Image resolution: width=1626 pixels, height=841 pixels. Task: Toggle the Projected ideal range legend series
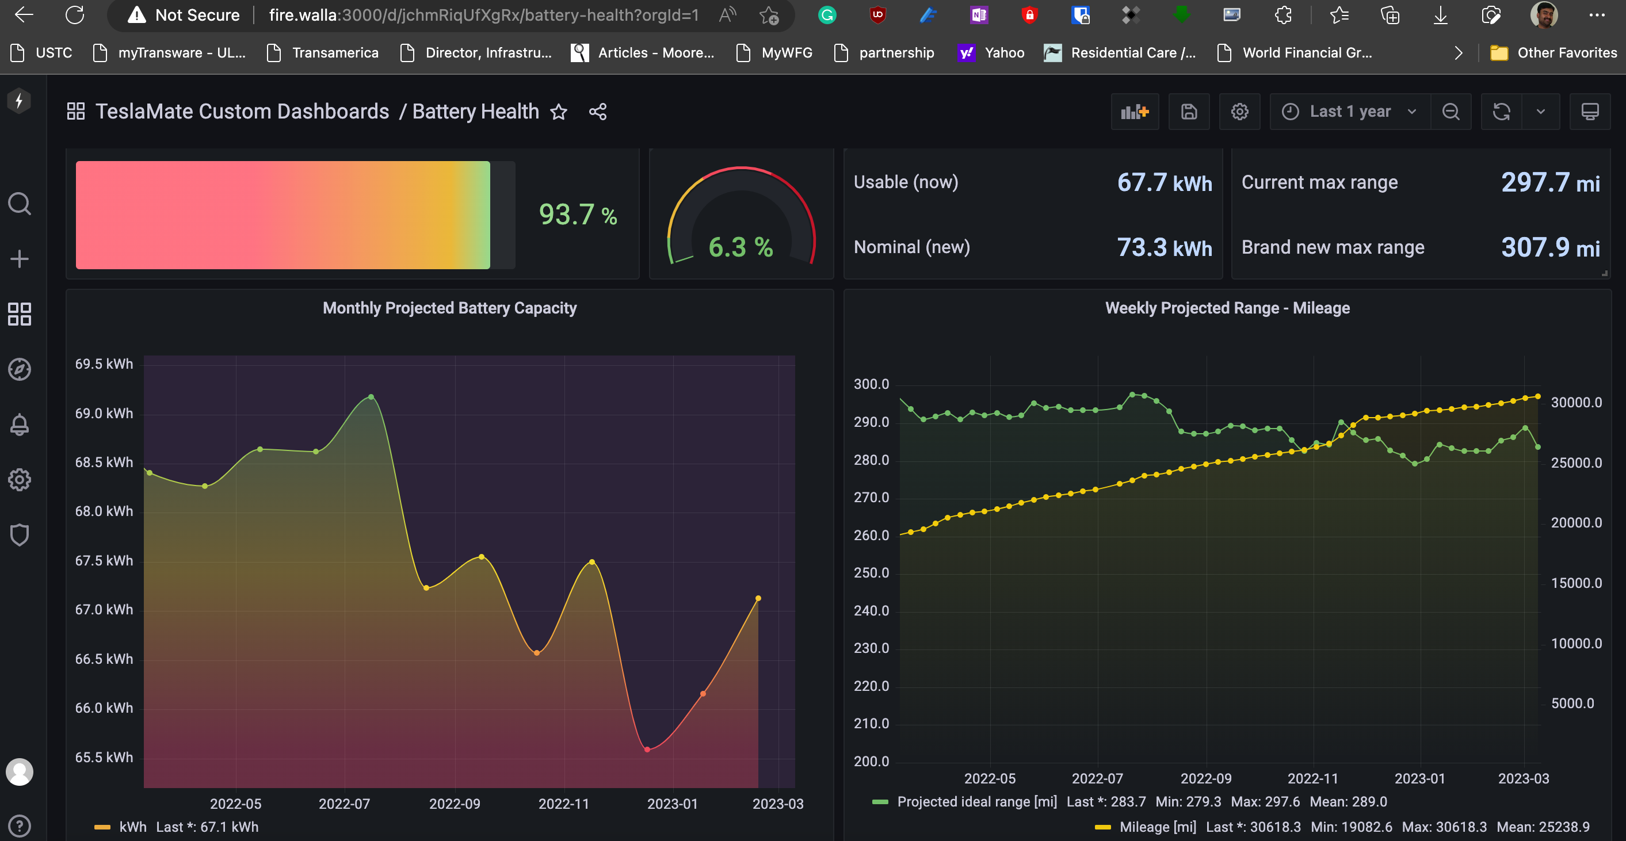pyautogui.click(x=976, y=801)
